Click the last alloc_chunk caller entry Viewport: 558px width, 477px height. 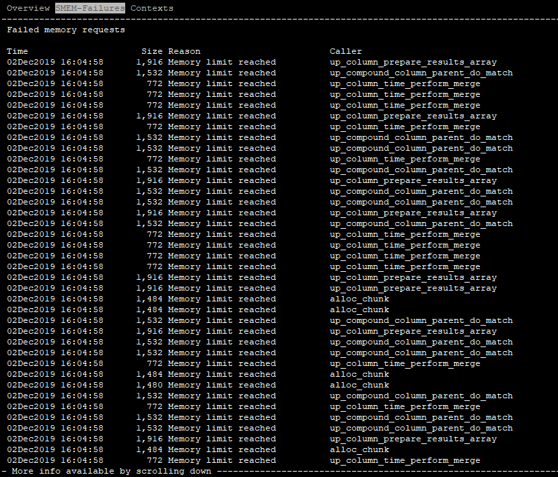pos(359,449)
